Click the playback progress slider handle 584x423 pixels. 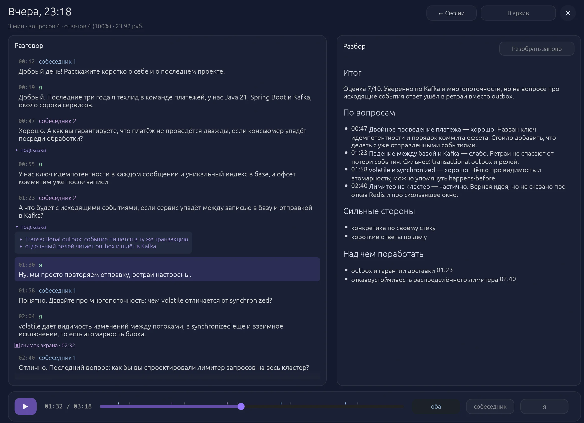point(241,406)
